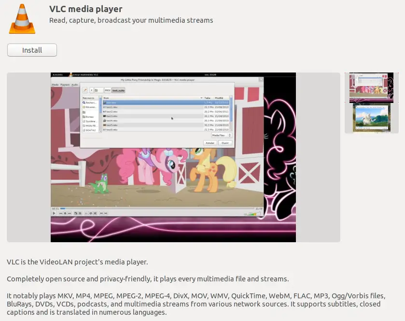Viewport: 405px width, 321px height.
Task: Open the large VLC screenshot preview
Action: [x=173, y=157]
